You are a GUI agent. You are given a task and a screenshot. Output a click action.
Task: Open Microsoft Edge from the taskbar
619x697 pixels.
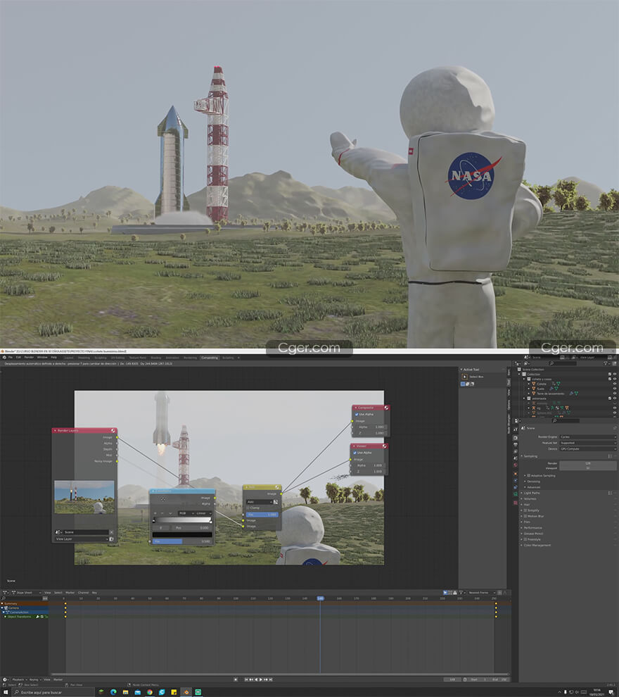[114, 692]
